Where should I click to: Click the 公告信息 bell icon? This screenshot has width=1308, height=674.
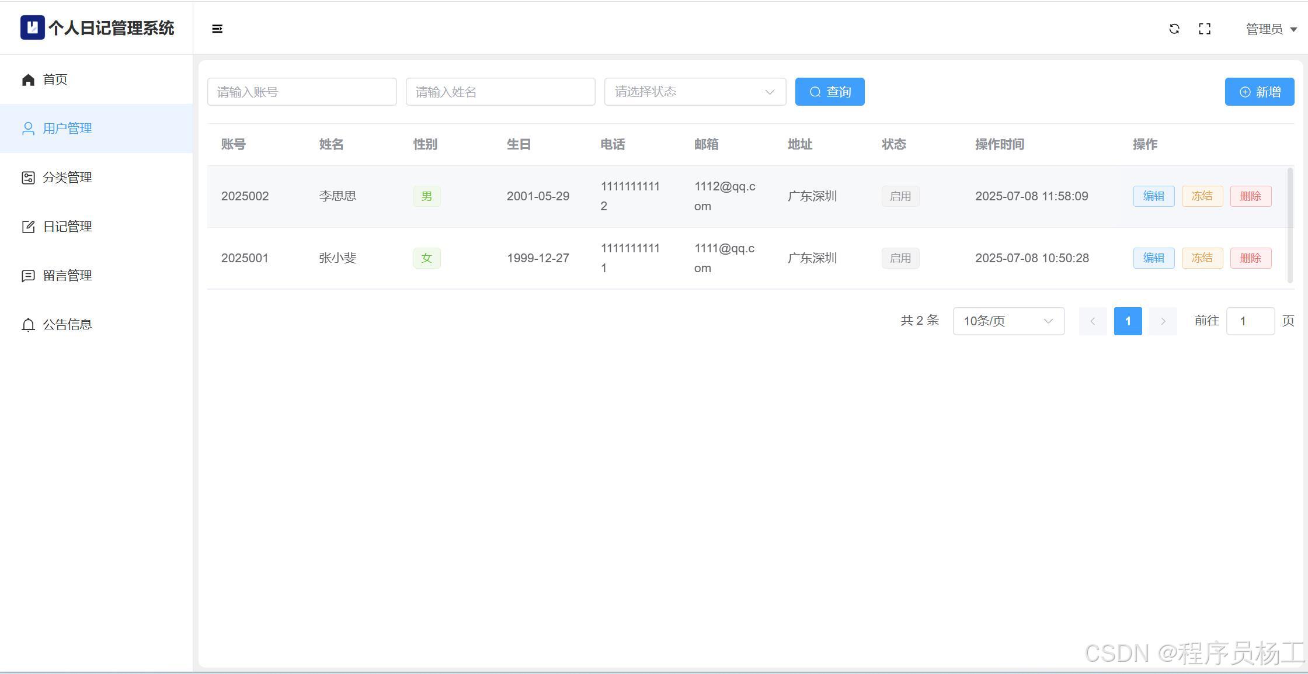click(28, 325)
